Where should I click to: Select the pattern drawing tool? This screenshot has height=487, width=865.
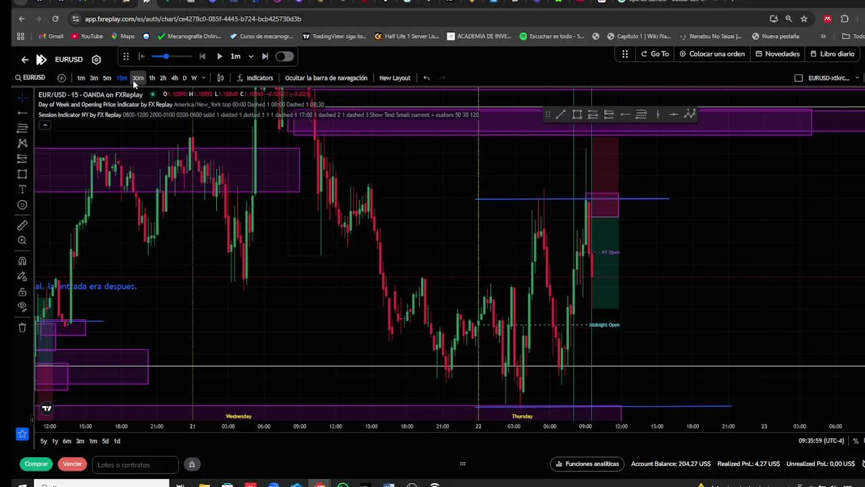(x=22, y=143)
